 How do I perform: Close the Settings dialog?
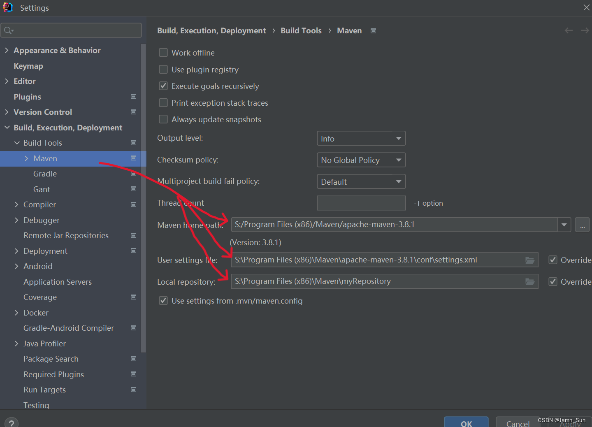(586, 7)
